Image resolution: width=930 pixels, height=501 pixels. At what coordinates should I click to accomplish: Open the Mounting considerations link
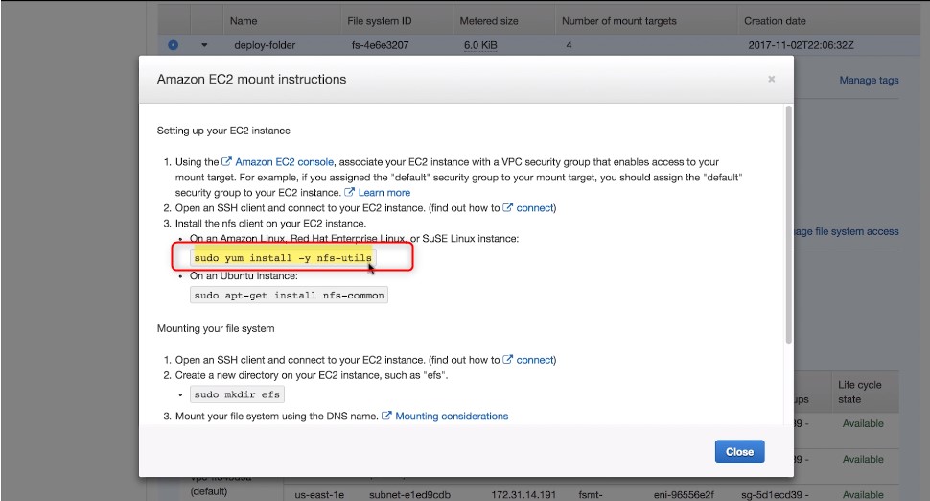pyautogui.click(x=452, y=417)
